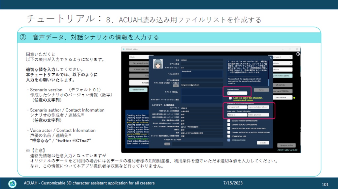Click the yellow-green status indicator dot
This screenshot has height=189, width=338.
click(294, 98)
